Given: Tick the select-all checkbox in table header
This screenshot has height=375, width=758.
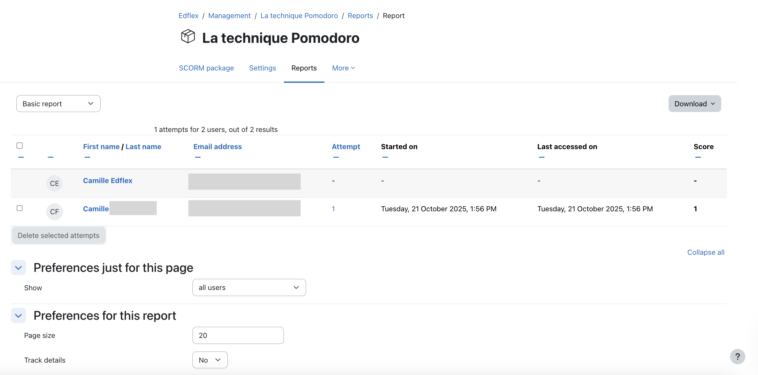Looking at the screenshot, I should (20, 146).
